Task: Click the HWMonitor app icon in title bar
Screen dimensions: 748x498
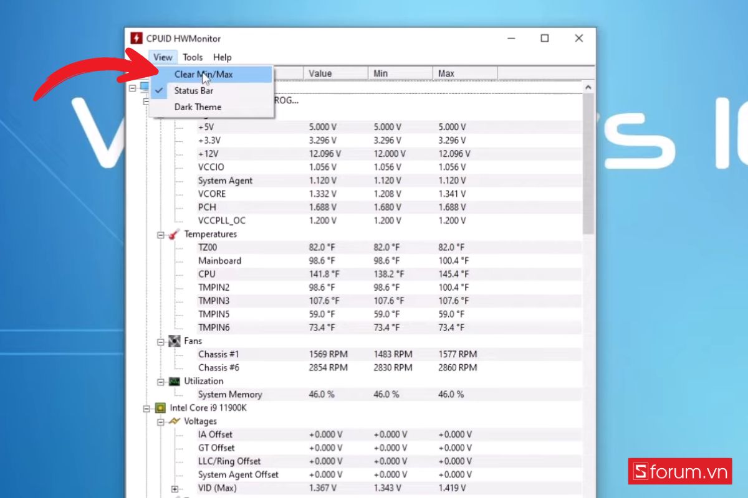Action: (136, 39)
